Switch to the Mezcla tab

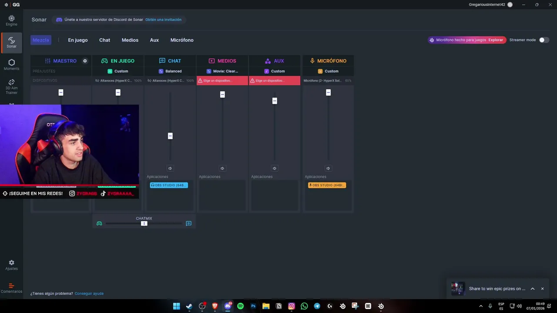41,40
